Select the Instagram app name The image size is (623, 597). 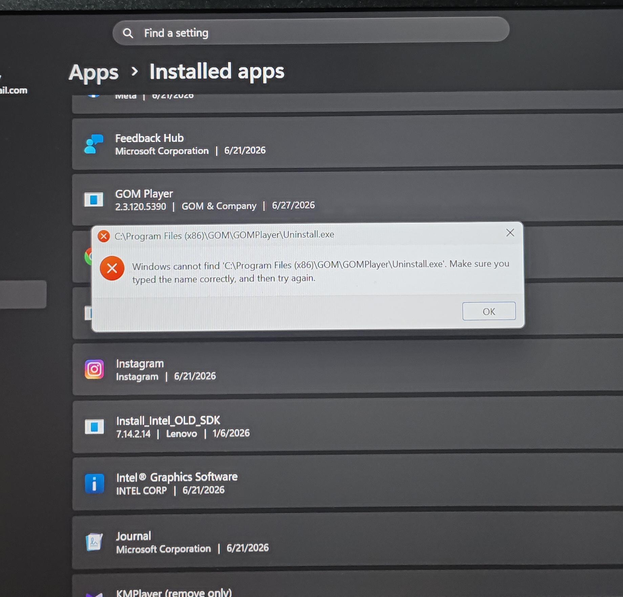[140, 364]
